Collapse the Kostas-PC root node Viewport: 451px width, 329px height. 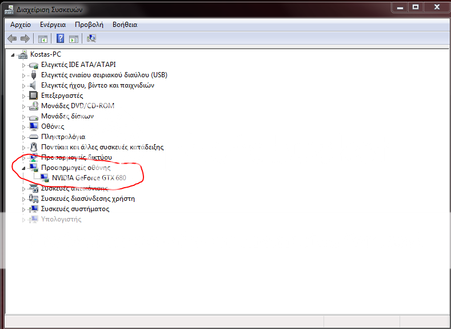pos(14,54)
